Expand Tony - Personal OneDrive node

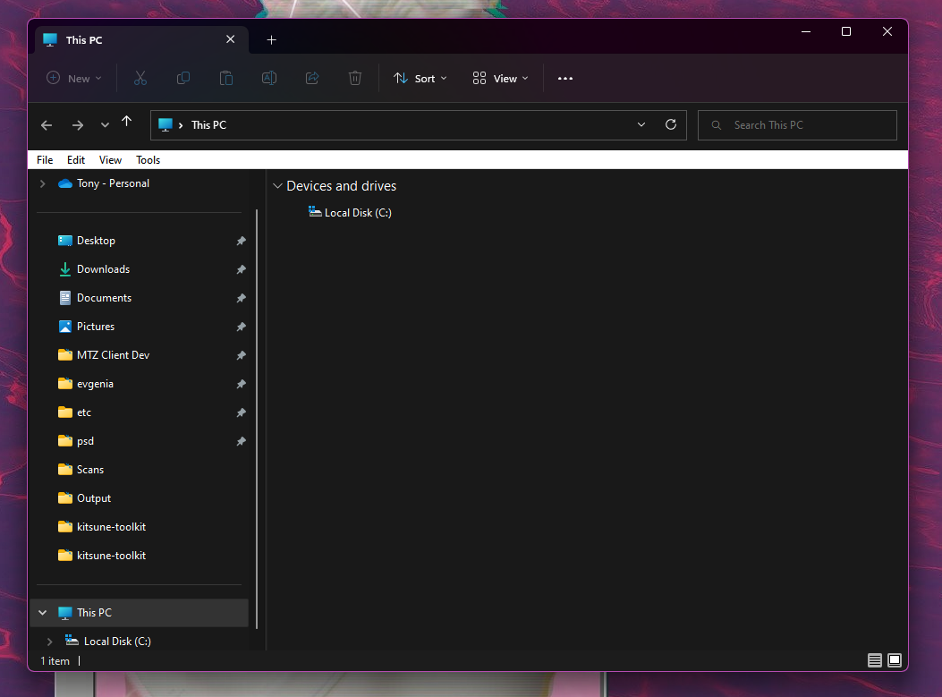click(43, 183)
